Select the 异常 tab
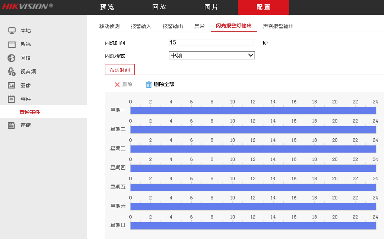The height and width of the screenshot is (239, 384). [199, 26]
